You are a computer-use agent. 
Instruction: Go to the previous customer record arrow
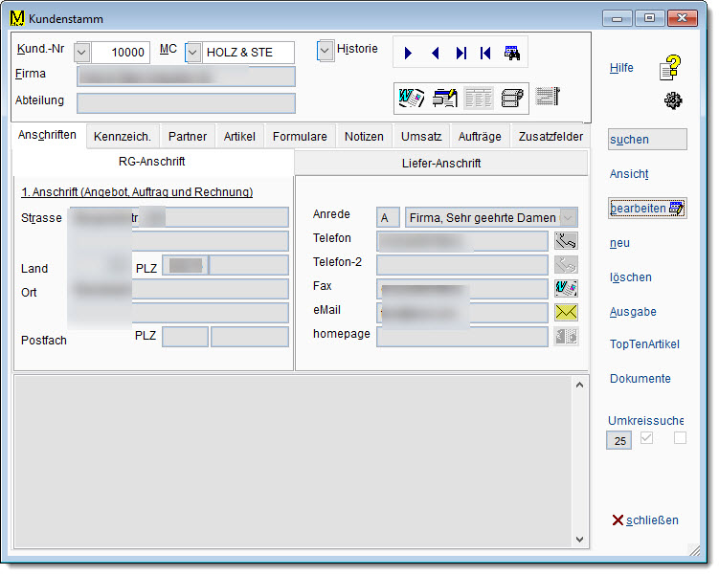coord(435,54)
